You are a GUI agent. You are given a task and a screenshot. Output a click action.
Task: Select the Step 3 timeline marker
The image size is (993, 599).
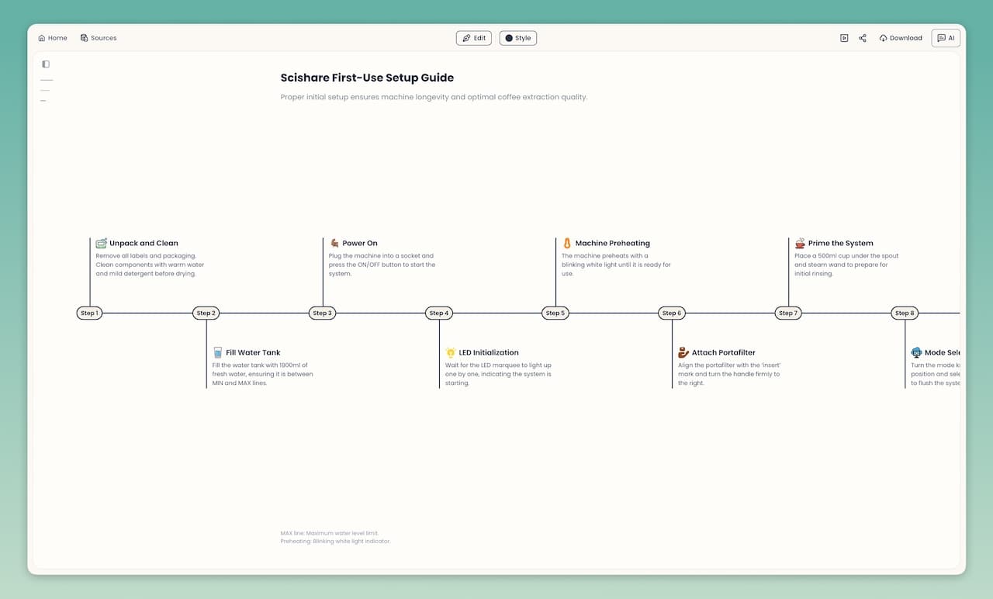[x=322, y=313]
